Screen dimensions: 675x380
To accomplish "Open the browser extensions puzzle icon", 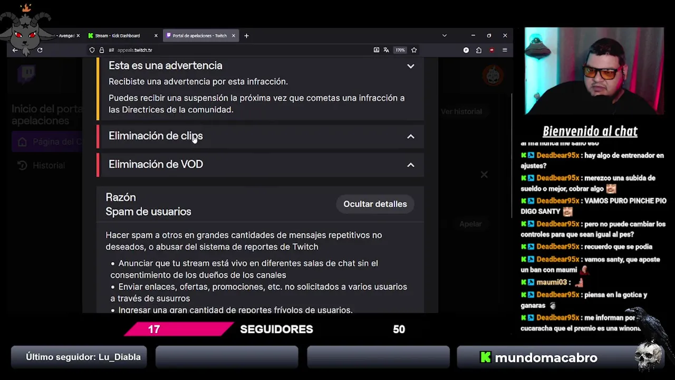I will [x=479, y=50].
